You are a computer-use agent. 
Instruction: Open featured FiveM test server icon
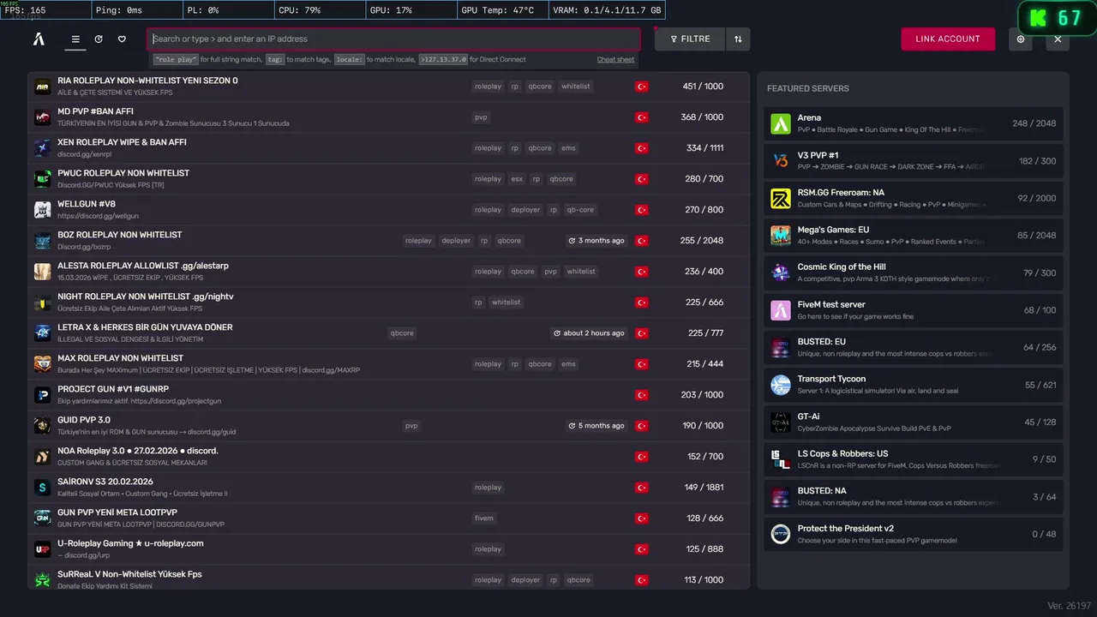pyautogui.click(x=781, y=310)
